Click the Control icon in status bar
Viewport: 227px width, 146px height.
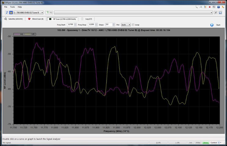pyautogui.click(x=219, y=142)
